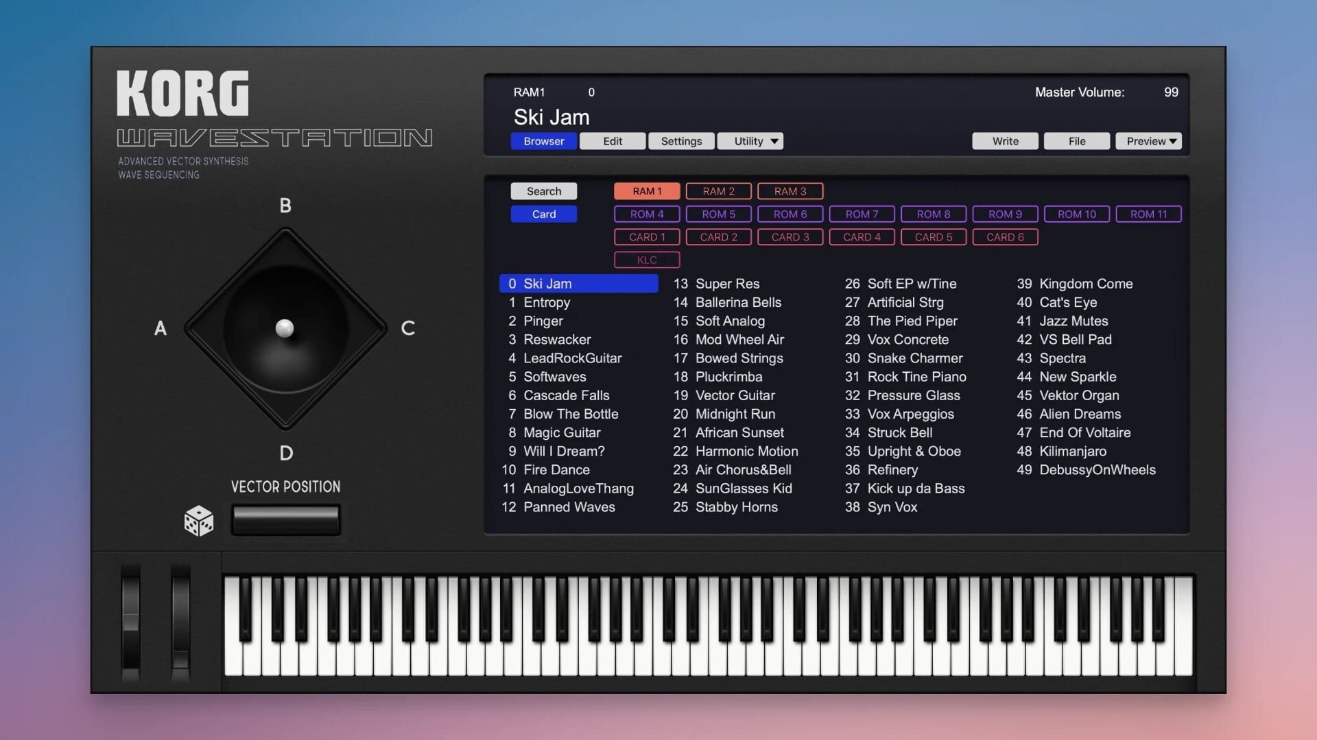The height and width of the screenshot is (740, 1317).
Task: Click the dice randomize icon
Action: click(198, 521)
